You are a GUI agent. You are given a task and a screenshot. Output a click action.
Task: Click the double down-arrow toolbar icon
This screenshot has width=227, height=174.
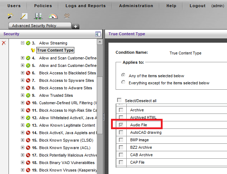(x=67, y=16)
